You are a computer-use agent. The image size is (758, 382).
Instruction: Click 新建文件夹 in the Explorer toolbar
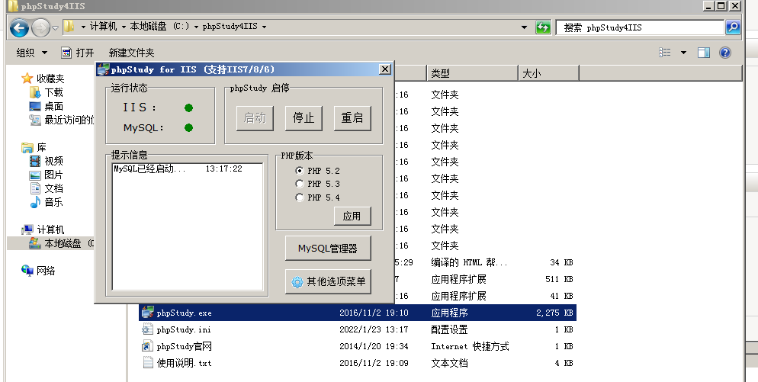click(131, 53)
